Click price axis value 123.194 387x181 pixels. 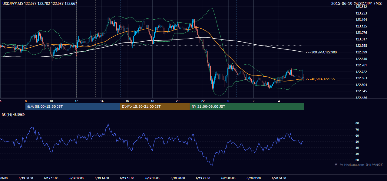click(x=361, y=20)
